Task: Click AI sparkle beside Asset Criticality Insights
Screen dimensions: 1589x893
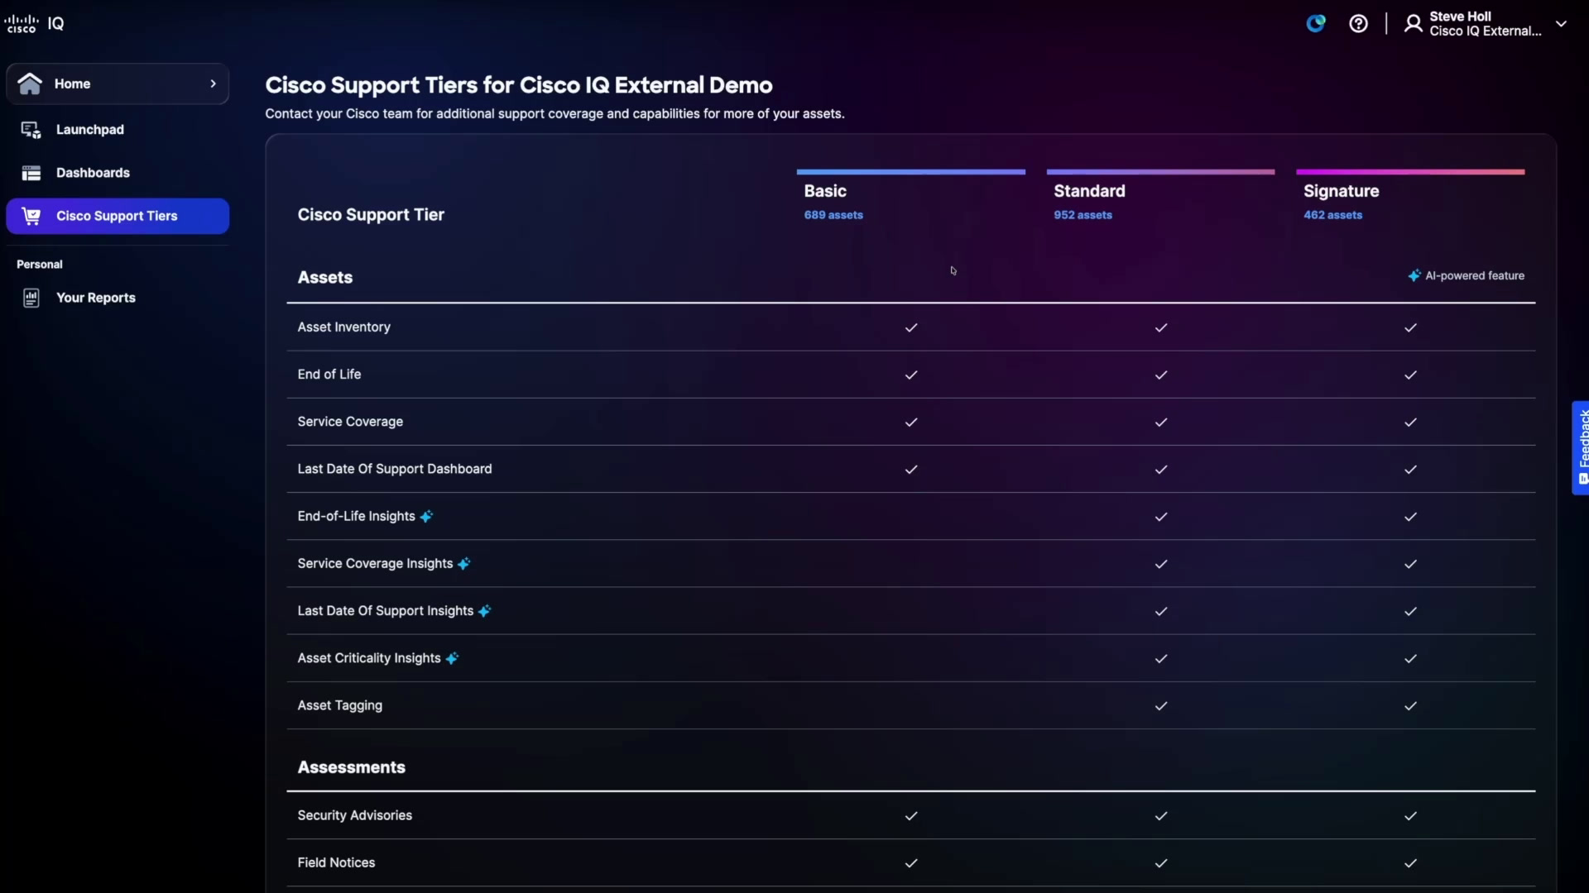Action: pyautogui.click(x=452, y=658)
